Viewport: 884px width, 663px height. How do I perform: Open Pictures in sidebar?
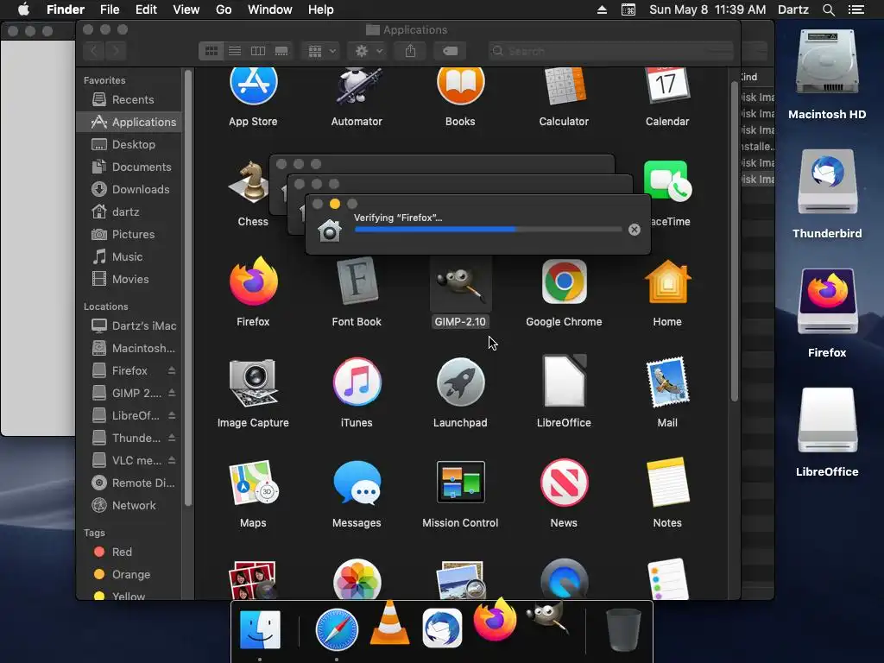coord(129,235)
